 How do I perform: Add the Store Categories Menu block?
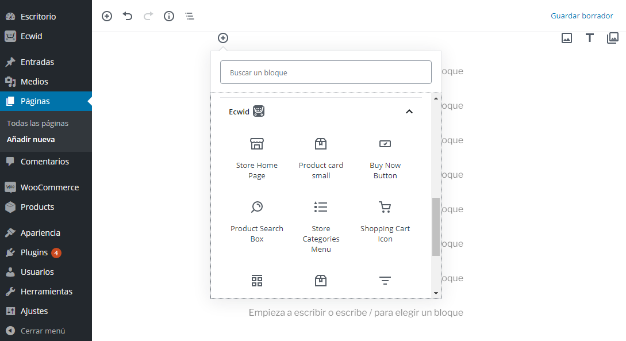tap(321, 227)
